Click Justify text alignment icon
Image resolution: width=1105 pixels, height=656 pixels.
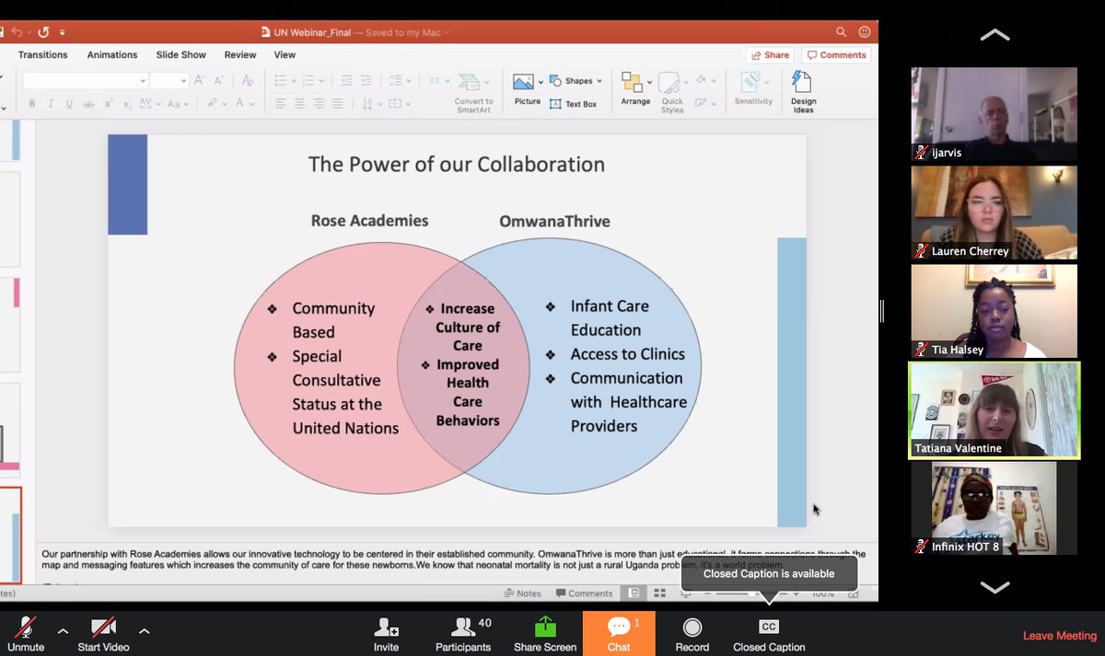coord(338,103)
